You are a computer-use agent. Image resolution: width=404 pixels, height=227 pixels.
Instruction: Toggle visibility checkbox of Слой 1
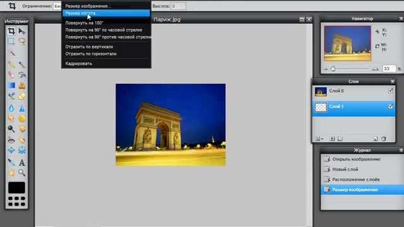(390, 107)
